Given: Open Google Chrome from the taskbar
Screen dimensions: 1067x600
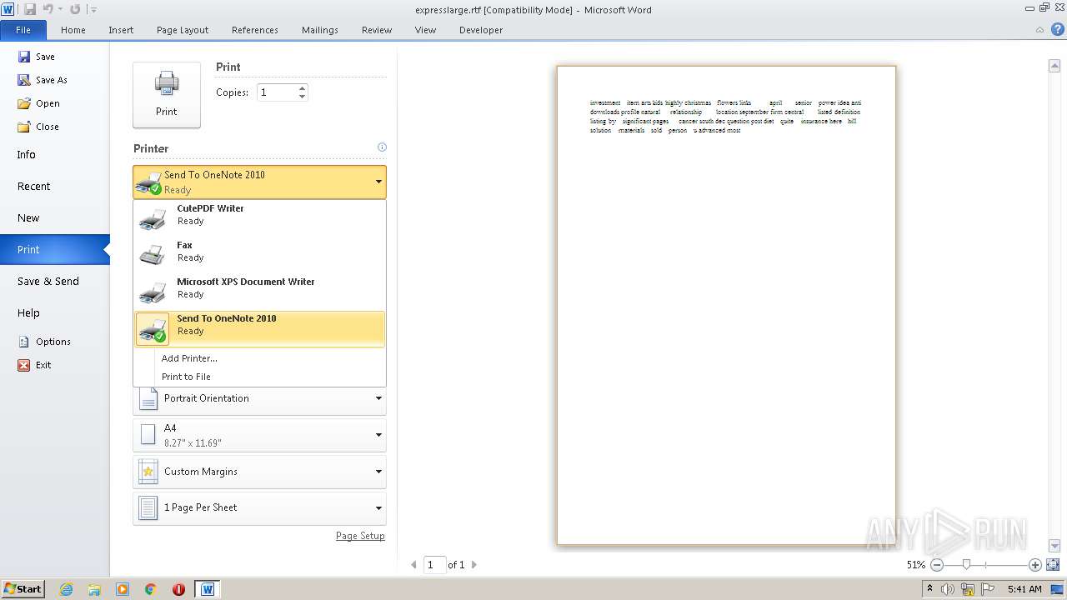Looking at the screenshot, I should pos(150,589).
